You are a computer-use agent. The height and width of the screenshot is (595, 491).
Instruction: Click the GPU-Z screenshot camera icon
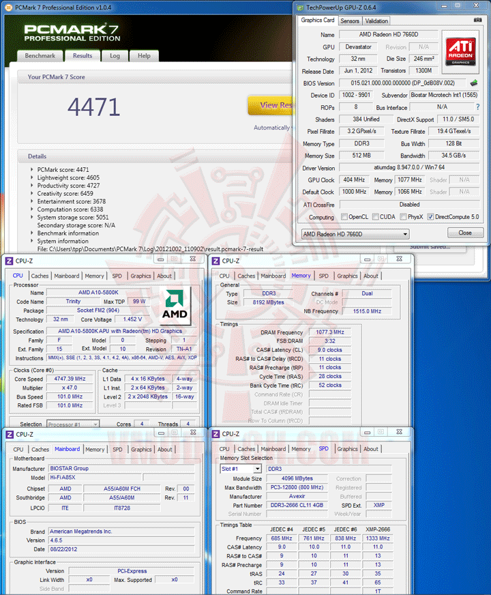[x=478, y=20]
